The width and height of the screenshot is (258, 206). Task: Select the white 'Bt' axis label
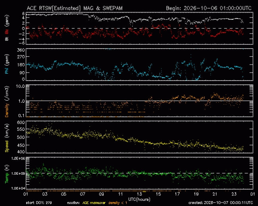[x=7, y=38]
